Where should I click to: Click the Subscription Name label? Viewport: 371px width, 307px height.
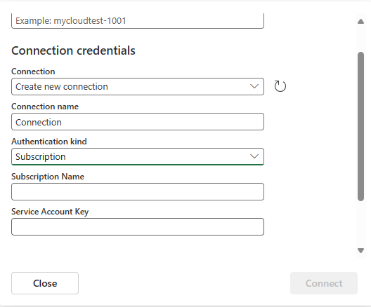(x=48, y=177)
